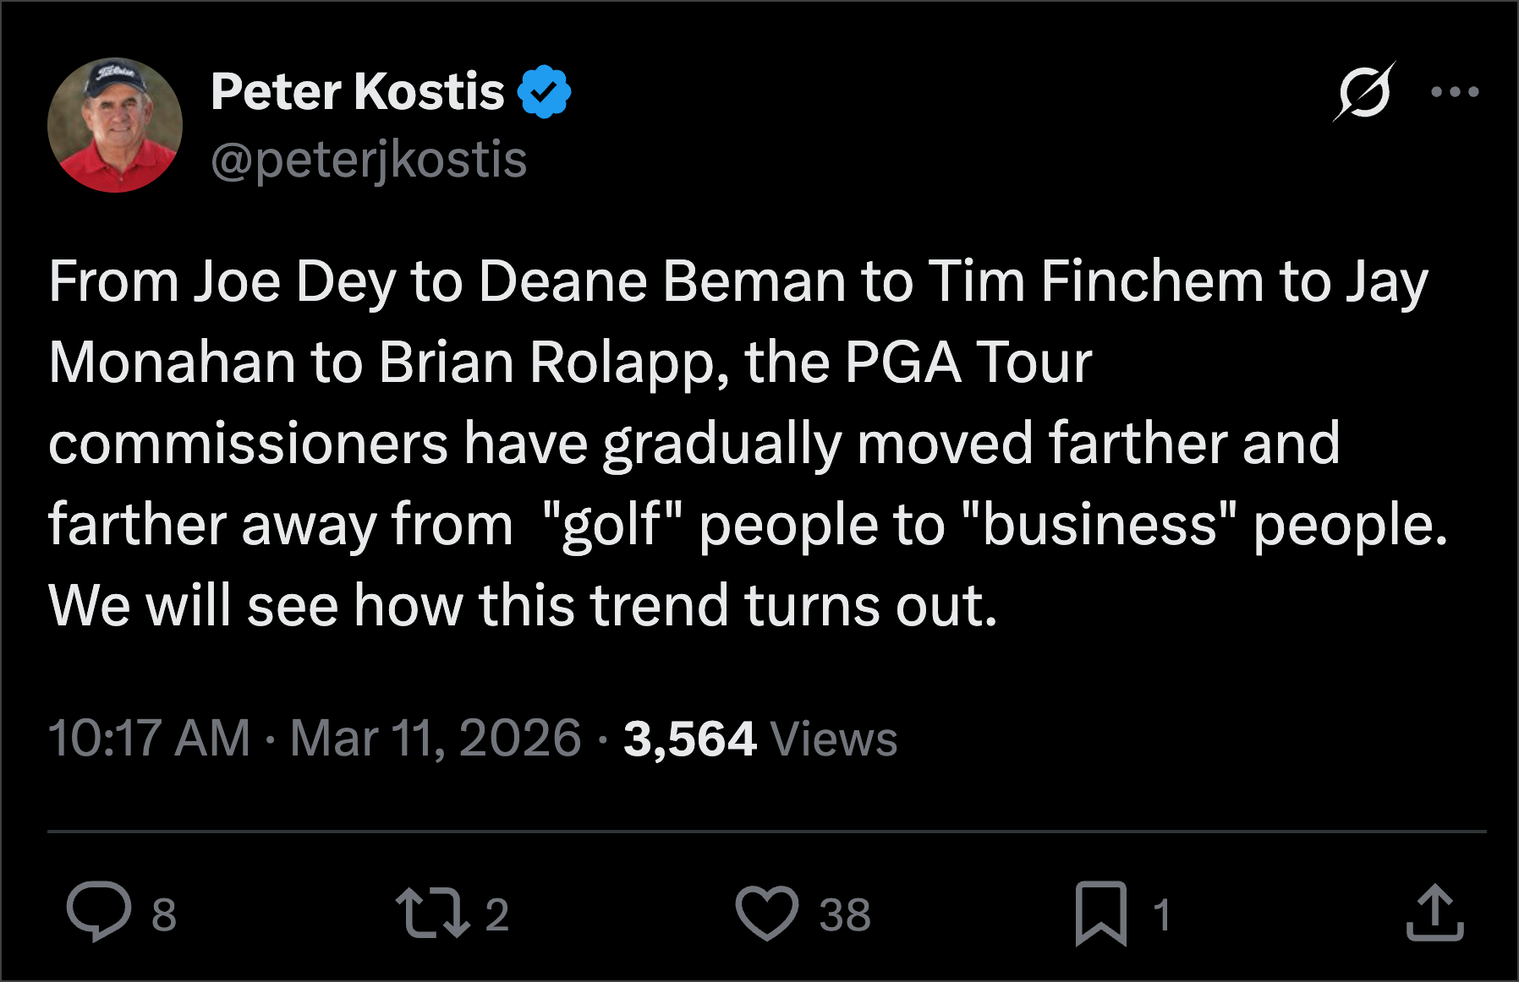This screenshot has width=1519, height=982.
Task: Click the Grok slashed-circle icon
Action: (x=1363, y=91)
